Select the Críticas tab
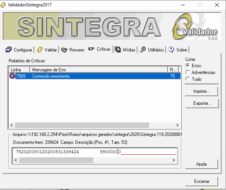 pyautogui.click(x=99, y=49)
